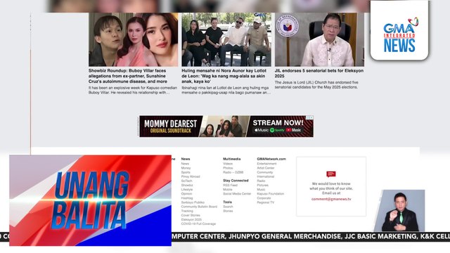Screen dimensions: 450x253
Task: Email comment@gmanews.tv link
Action: tap(331, 199)
